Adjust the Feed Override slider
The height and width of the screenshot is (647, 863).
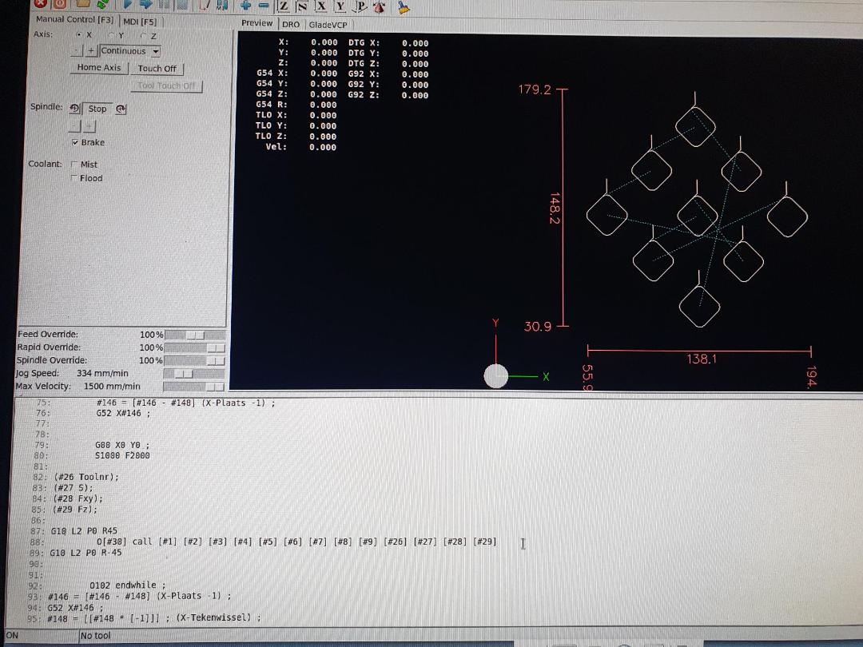click(195, 335)
